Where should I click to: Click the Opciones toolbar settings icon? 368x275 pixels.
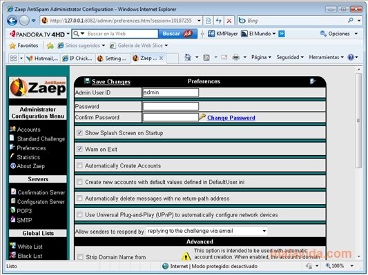323,34
